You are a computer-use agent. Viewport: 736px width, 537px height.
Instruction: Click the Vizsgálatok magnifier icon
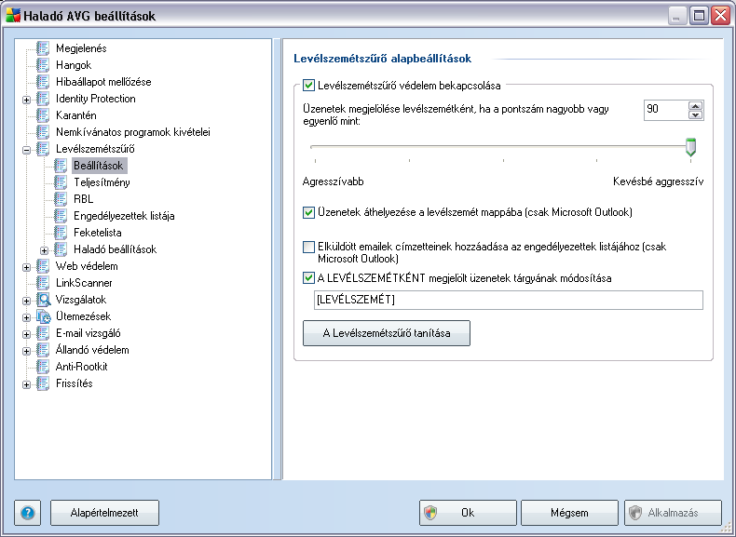(x=43, y=300)
